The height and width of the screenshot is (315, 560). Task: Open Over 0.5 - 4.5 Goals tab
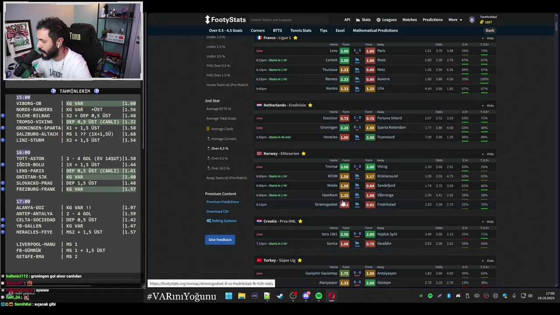click(226, 31)
